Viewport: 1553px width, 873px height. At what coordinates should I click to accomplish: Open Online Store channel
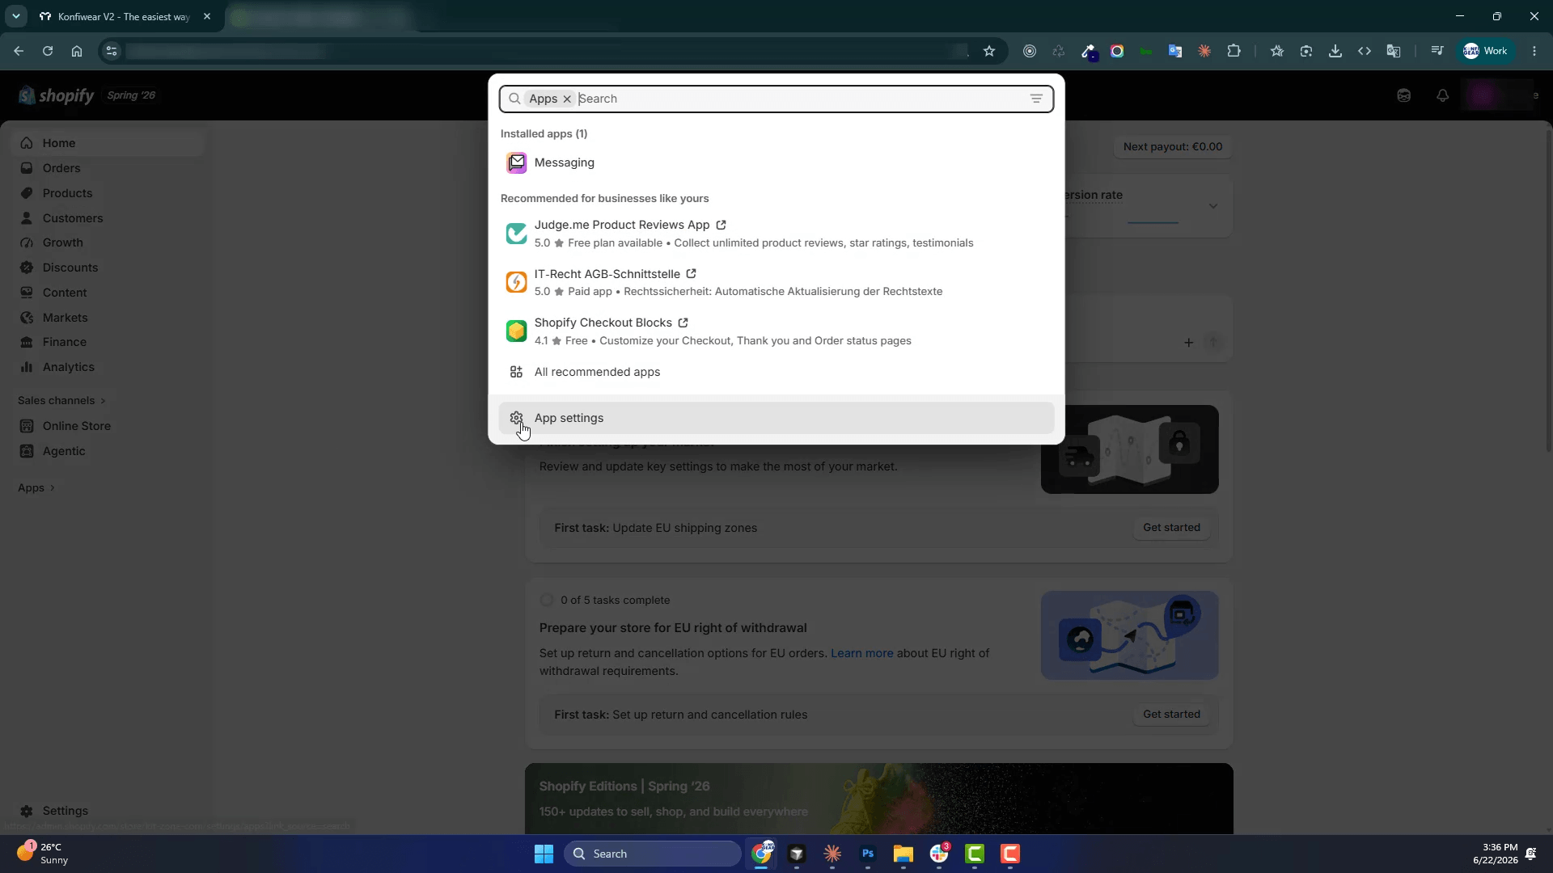(107, 426)
